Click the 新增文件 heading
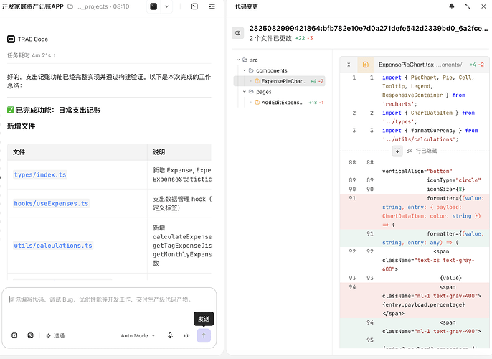Screen dimensions: 492x359 21,126
